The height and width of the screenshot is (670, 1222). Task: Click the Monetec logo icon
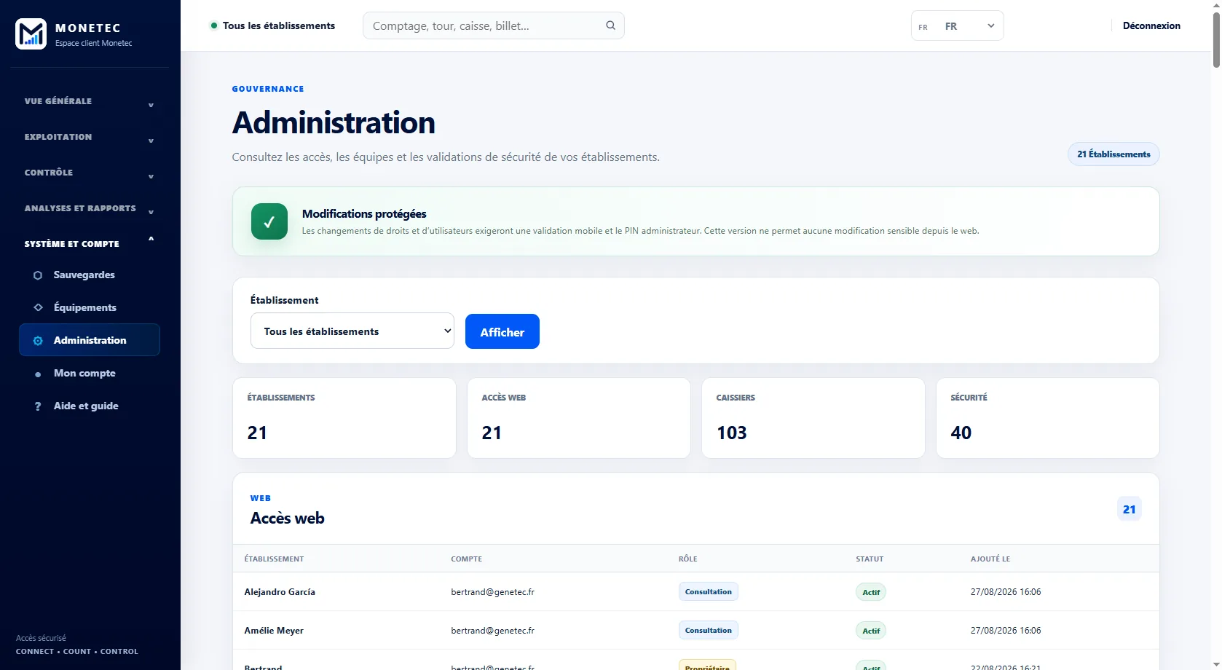click(x=31, y=34)
